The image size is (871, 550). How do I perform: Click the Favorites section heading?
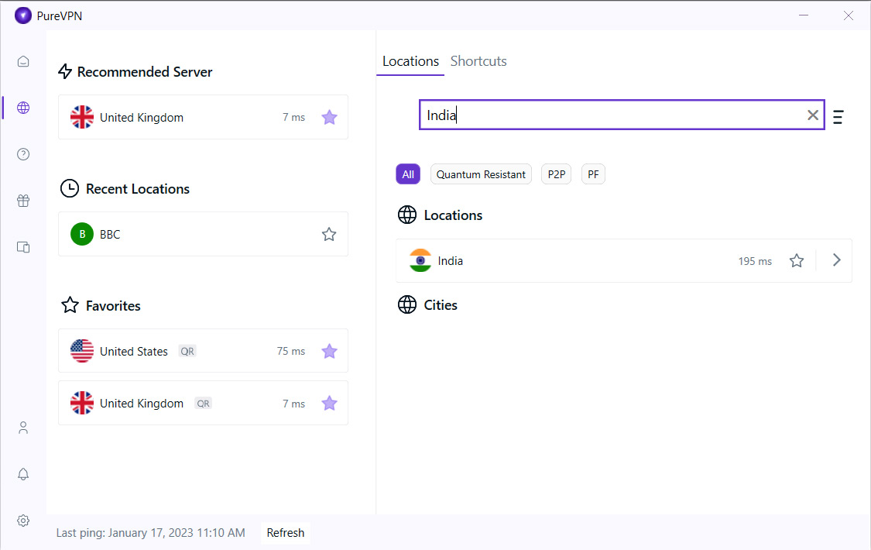click(x=113, y=305)
